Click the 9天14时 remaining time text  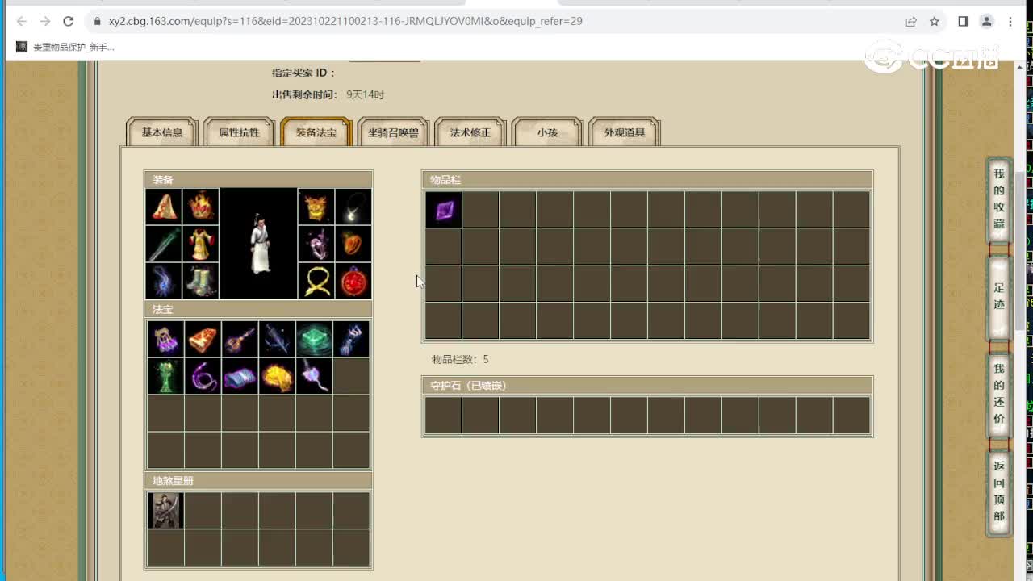(366, 95)
